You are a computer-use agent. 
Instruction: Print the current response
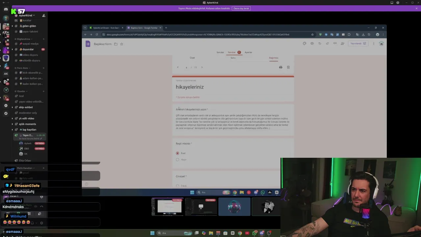tap(281, 67)
